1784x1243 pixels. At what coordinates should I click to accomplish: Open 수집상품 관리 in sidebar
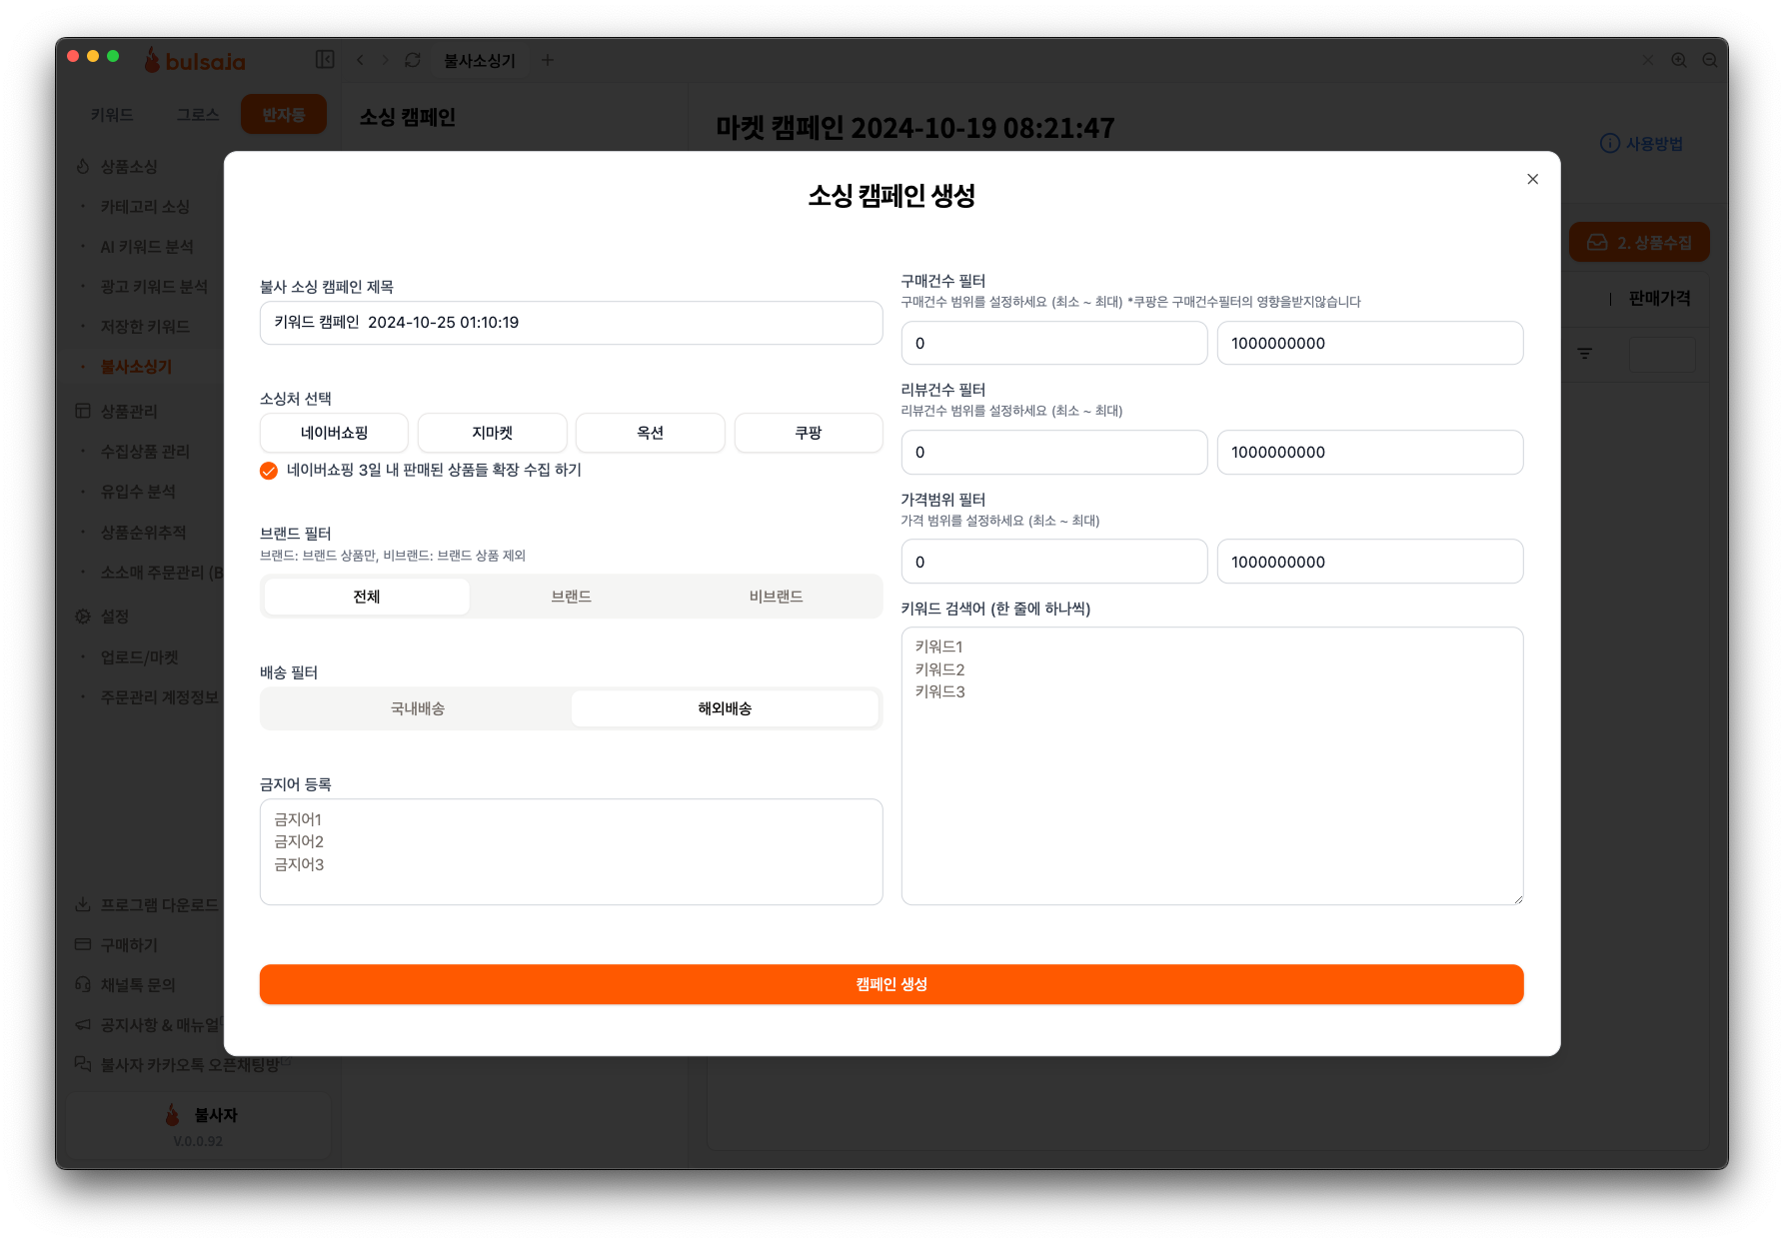145,452
